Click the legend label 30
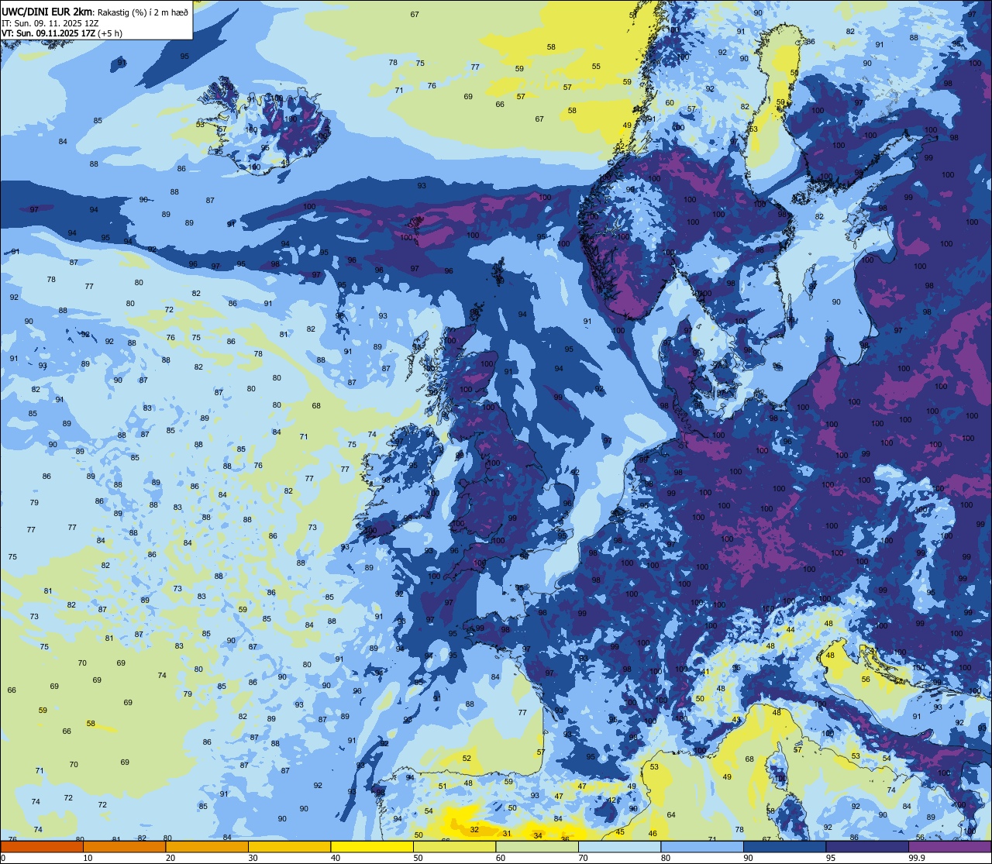The width and height of the screenshot is (992, 864). (x=253, y=858)
